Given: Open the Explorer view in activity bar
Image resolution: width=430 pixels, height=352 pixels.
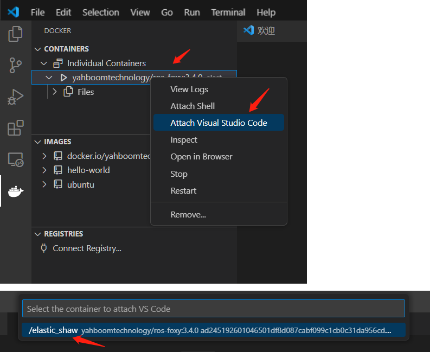Looking at the screenshot, I should point(15,34).
